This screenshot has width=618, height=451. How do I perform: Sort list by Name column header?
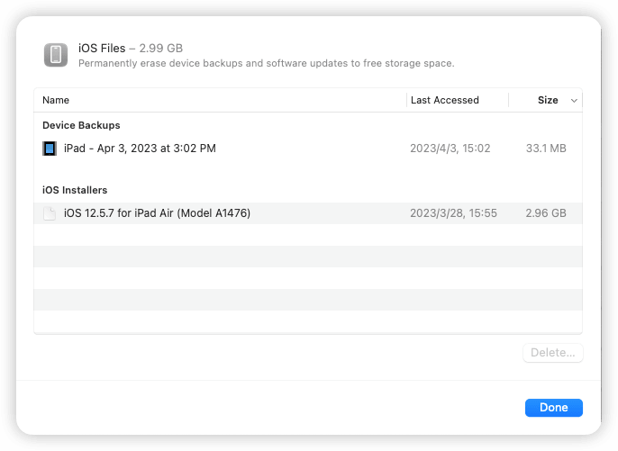pyautogui.click(x=56, y=100)
